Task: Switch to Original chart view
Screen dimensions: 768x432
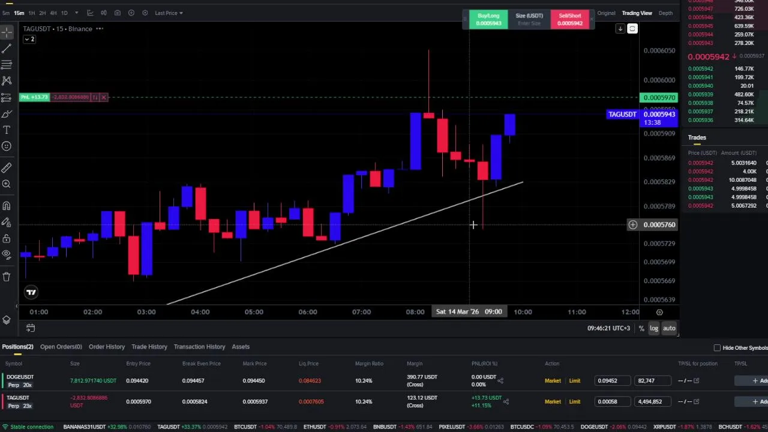Action: pyautogui.click(x=606, y=13)
